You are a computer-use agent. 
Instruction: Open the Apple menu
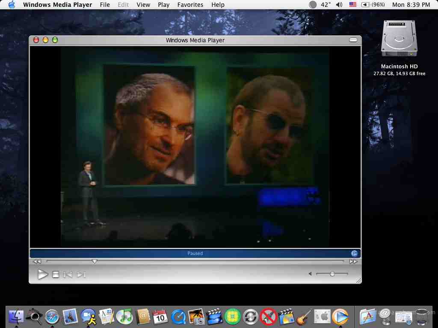point(12,4)
